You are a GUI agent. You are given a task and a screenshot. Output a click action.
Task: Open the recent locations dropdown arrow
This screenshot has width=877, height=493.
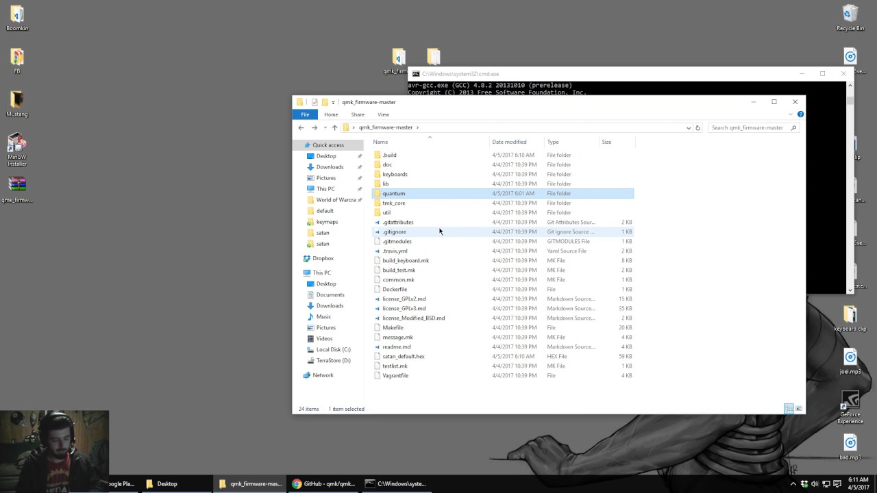coord(325,127)
